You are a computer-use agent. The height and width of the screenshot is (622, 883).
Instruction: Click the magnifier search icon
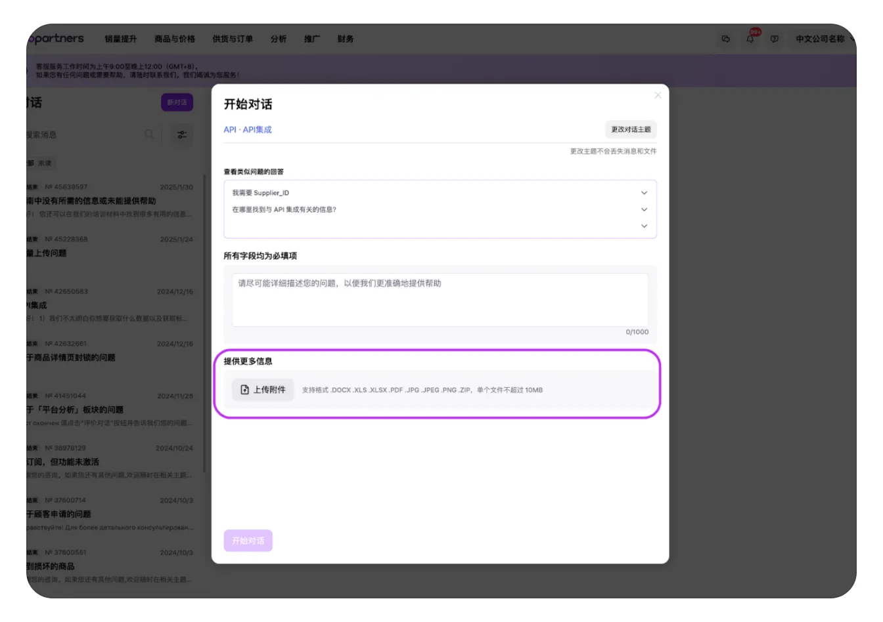point(150,135)
